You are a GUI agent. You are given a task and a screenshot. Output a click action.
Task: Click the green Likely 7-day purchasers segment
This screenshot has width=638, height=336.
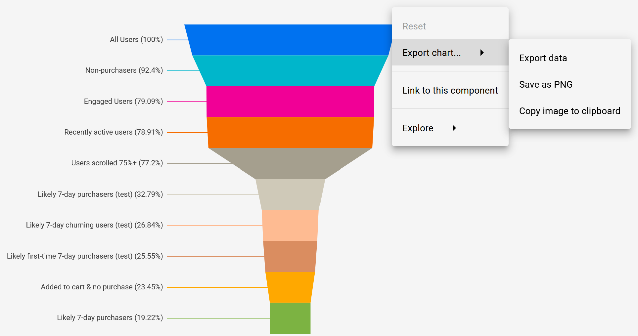(x=290, y=318)
